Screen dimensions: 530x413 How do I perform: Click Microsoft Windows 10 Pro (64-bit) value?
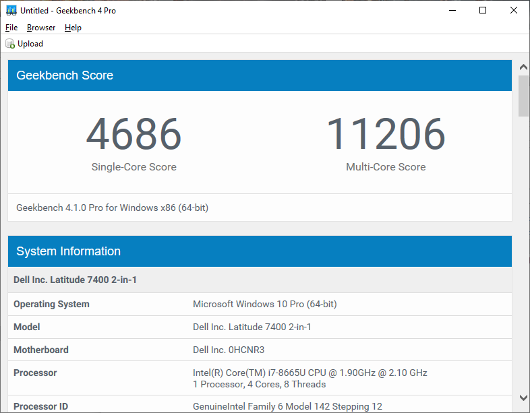point(264,304)
